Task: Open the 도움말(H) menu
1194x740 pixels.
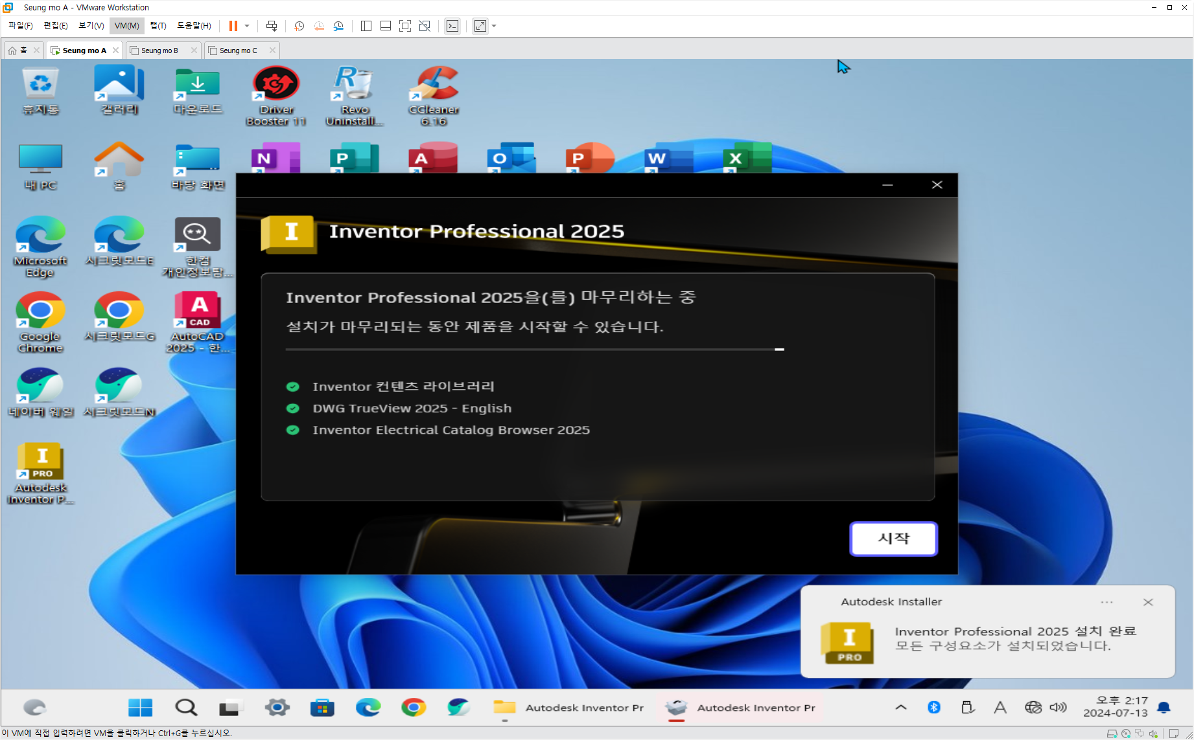Action: point(194,26)
